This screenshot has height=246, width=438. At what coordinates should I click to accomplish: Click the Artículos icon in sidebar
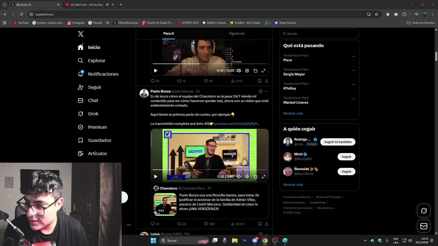tap(80, 154)
